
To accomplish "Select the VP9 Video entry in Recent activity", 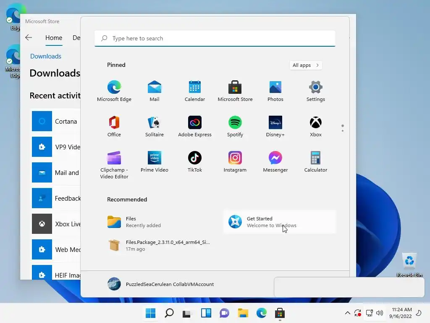I will pos(55,147).
